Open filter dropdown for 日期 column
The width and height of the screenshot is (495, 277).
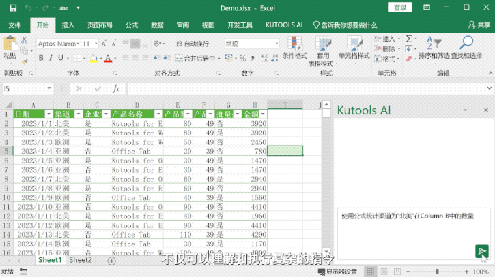pyautogui.click(x=48, y=114)
